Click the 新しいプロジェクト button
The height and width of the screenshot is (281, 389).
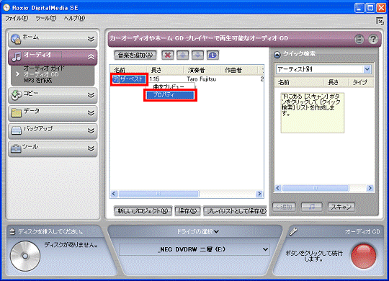pos(143,211)
